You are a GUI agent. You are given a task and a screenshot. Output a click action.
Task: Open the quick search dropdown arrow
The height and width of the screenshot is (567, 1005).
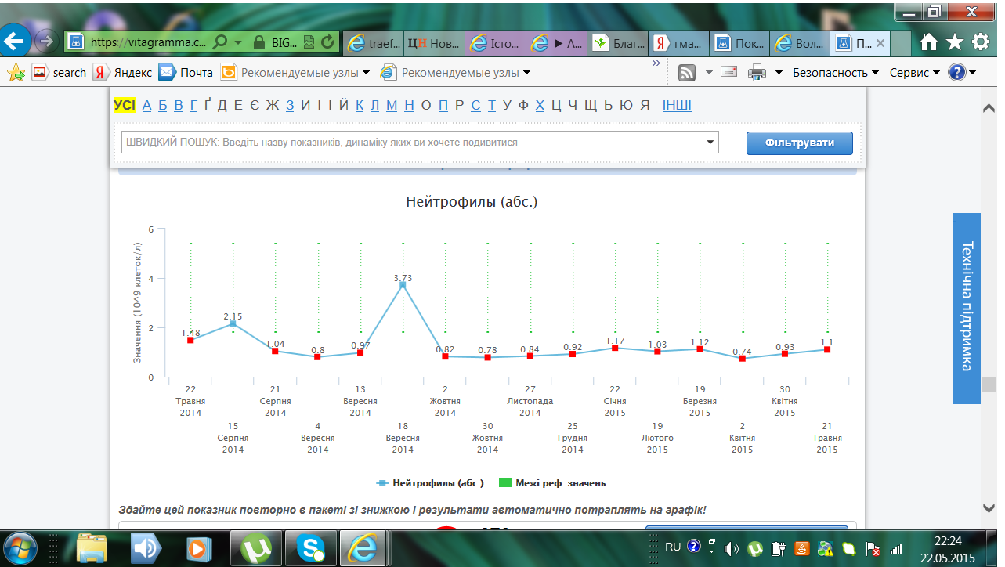[x=710, y=143]
